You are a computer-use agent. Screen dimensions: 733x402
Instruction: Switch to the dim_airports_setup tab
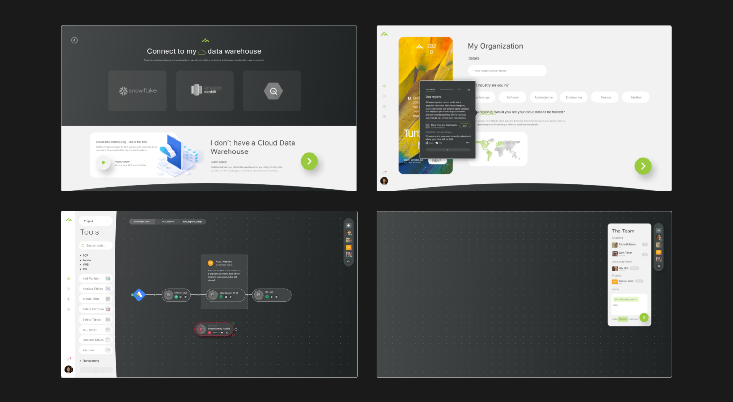pyautogui.click(x=192, y=221)
